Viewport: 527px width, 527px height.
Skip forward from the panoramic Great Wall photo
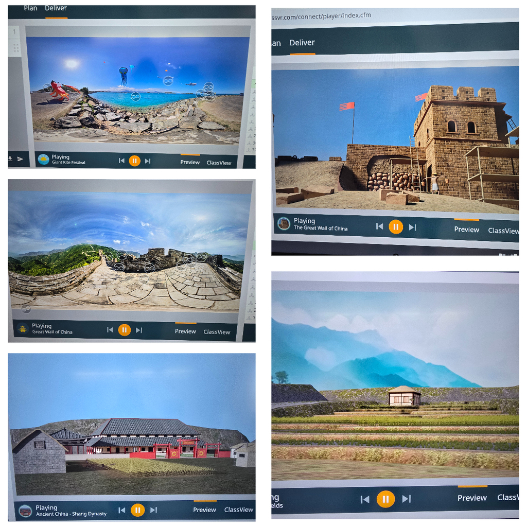click(x=139, y=330)
